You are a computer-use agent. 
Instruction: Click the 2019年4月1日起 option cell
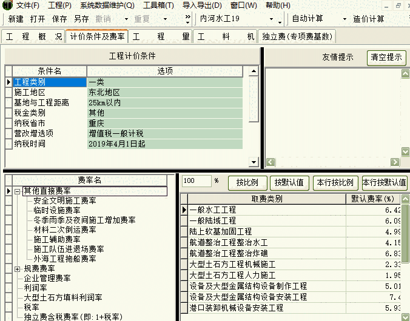[x=165, y=144]
